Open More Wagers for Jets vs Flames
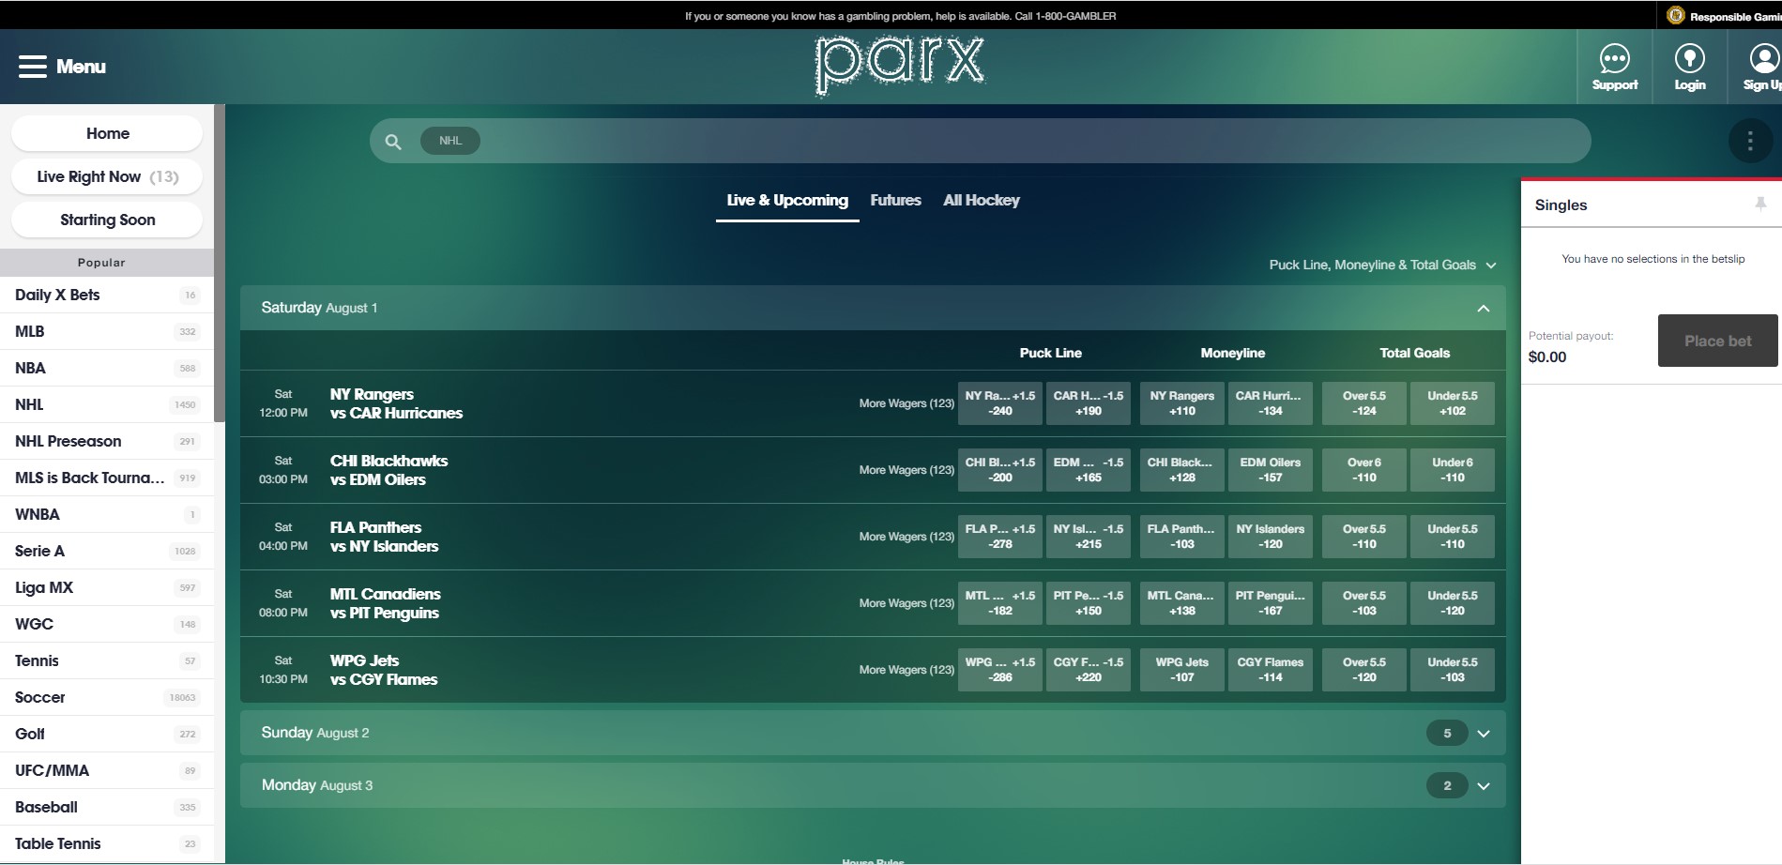 point(906,670)
